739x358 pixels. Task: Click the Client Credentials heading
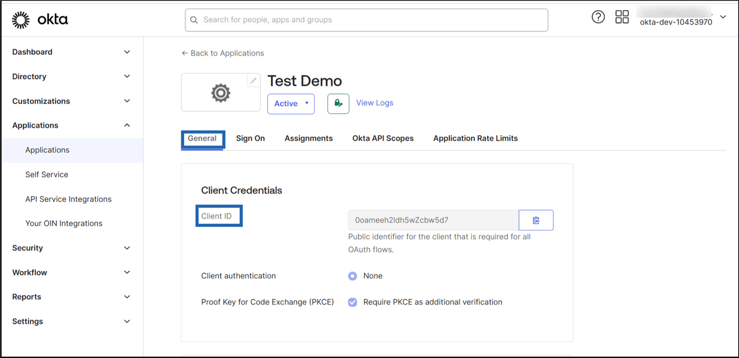[242, 191]
